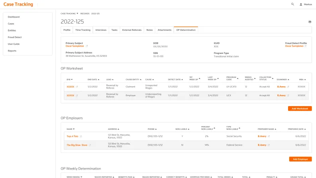Click external link icon beside Fraud Detect Profile name
The height and width of the screenshot is (178, 316).
point(306,46)
